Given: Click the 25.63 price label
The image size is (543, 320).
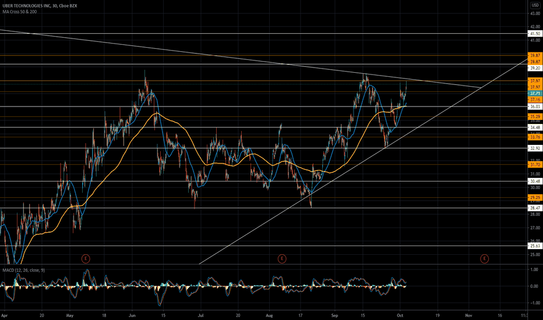Looking at the screenshot, I should pyautogui.click(x=535, y=246).
